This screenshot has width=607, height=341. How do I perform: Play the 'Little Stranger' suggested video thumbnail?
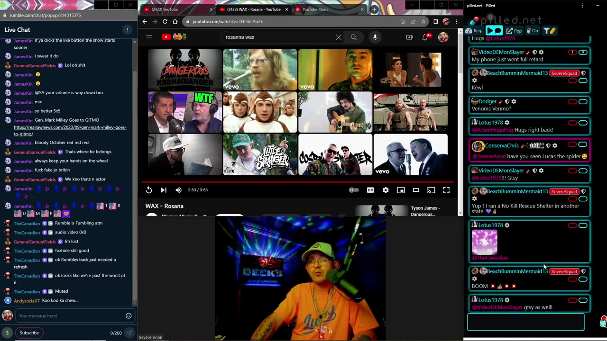260,154
